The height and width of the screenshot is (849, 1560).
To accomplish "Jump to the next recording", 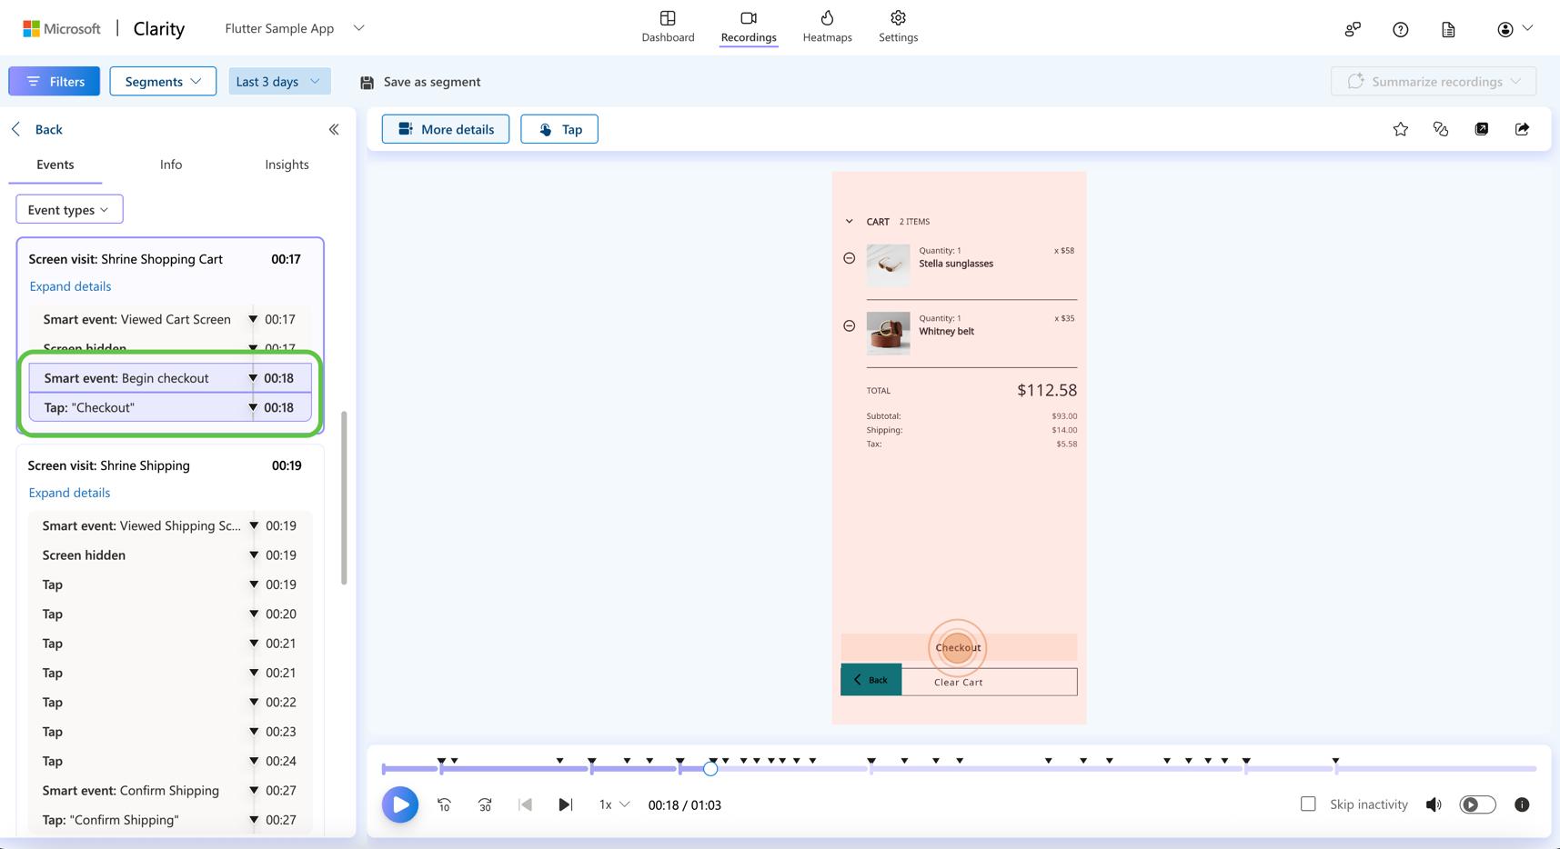I will click(565, 804).
